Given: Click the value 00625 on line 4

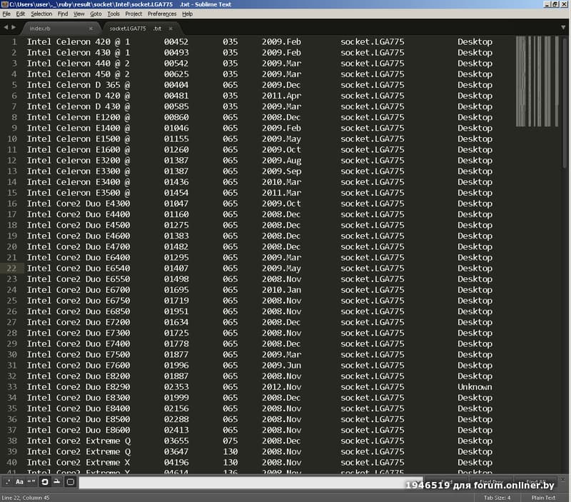Looking at the screenshot, I should [176, 74].
